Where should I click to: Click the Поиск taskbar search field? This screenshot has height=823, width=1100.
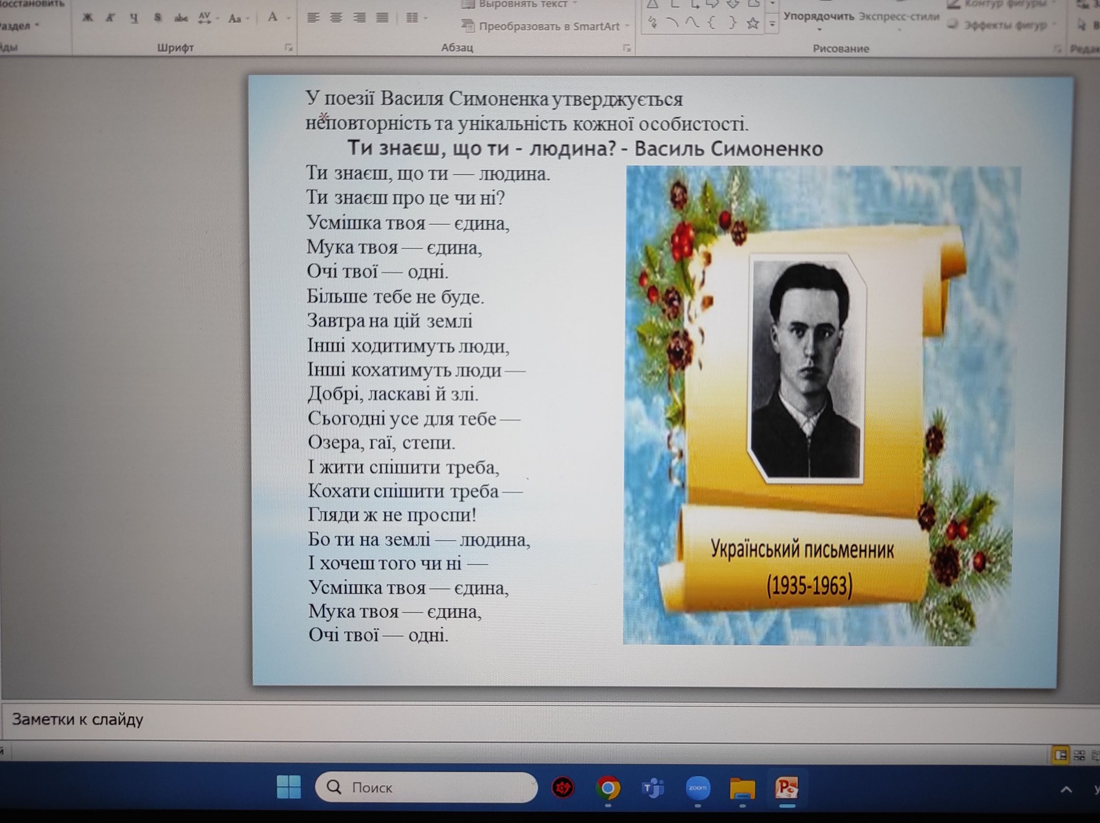[x=427, y=788]
